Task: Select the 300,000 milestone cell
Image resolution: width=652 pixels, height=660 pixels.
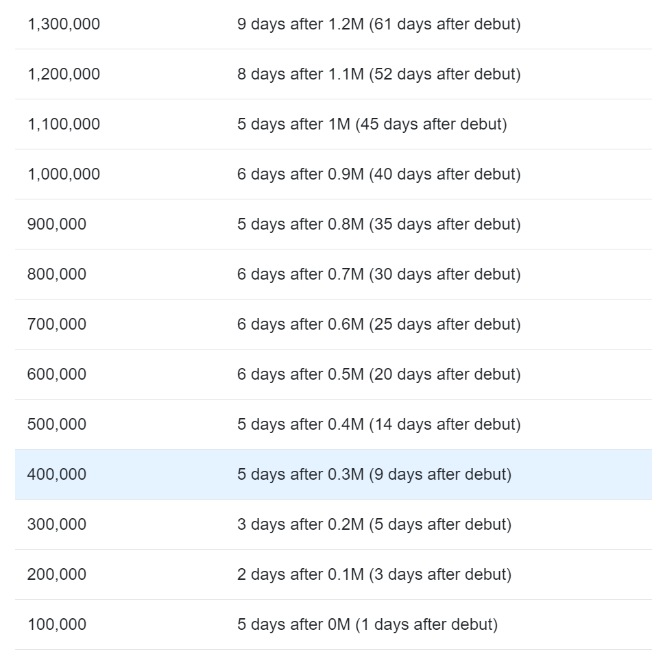Action: click(x=57, y=524)
